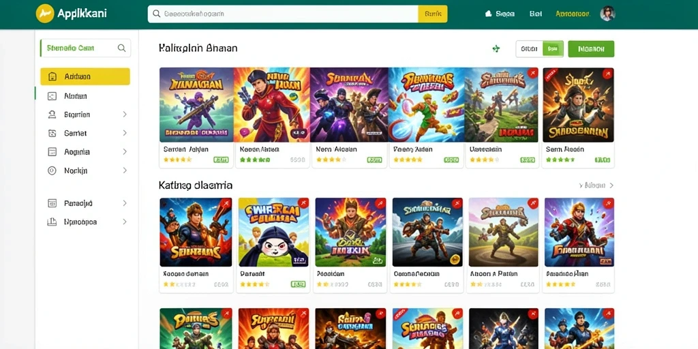Select the green segment of the view toggle

(553, 49)
